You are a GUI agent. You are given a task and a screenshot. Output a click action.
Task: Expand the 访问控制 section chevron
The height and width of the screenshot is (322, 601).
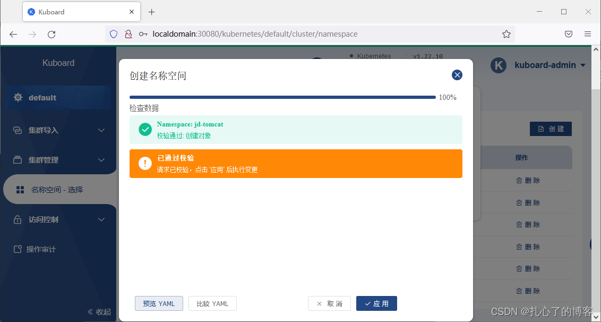pos(101,219)
